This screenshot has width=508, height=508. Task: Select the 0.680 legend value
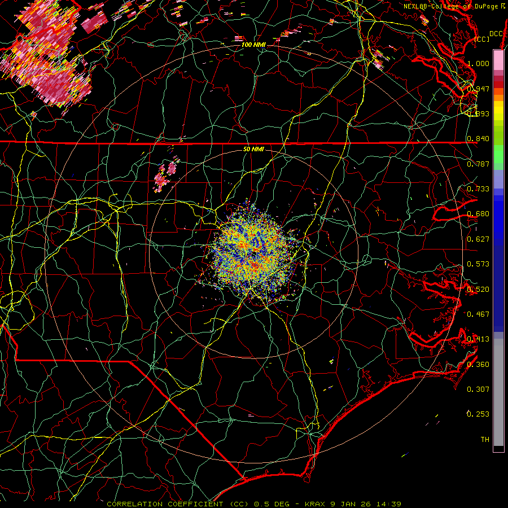click(x=478, y=214)
